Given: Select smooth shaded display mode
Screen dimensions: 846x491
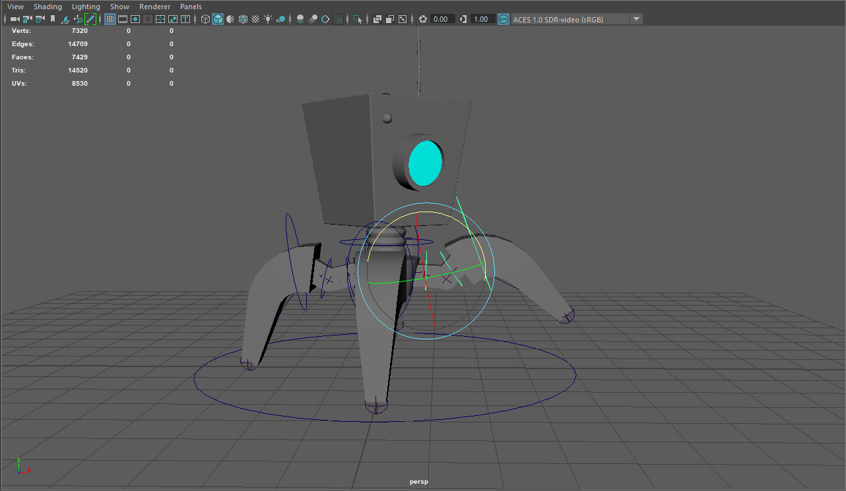Looking at the screenshot, I should click(218, 18).
